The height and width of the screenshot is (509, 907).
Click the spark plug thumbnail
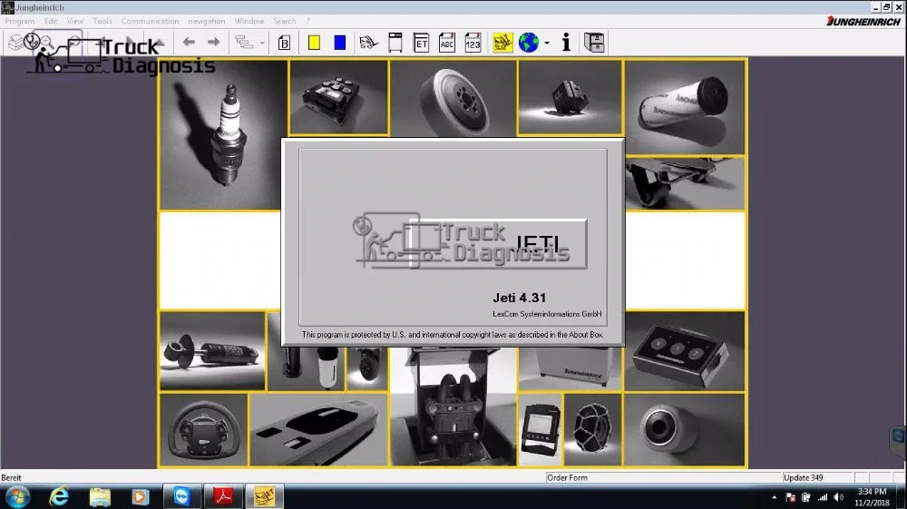pos(223,135)
